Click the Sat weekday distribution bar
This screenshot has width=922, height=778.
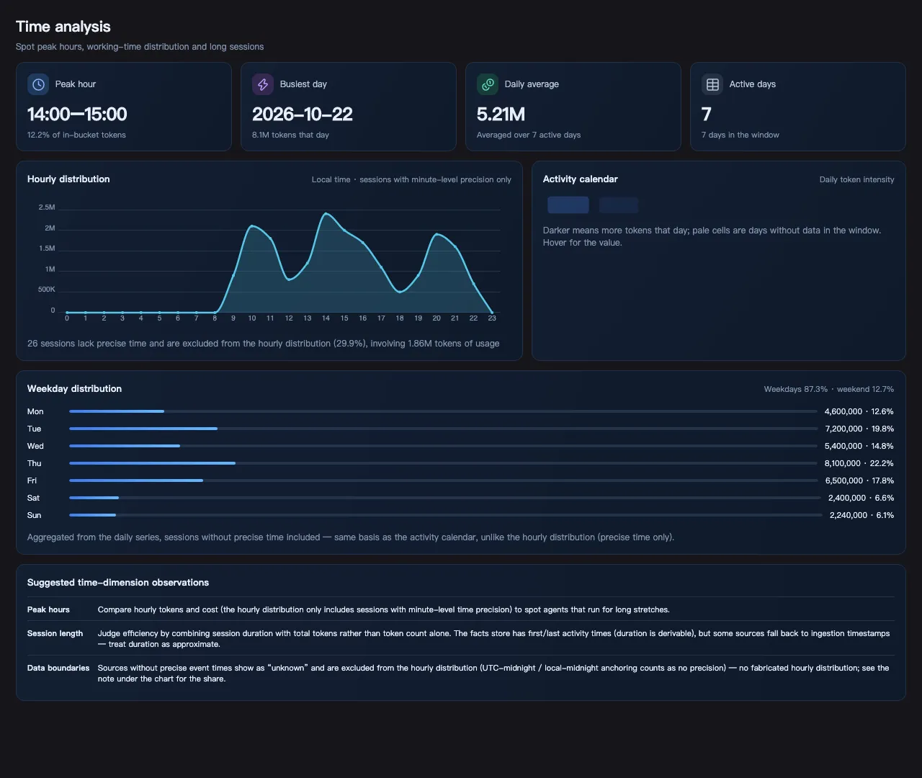pyautogui.click(x=445, y=498)
